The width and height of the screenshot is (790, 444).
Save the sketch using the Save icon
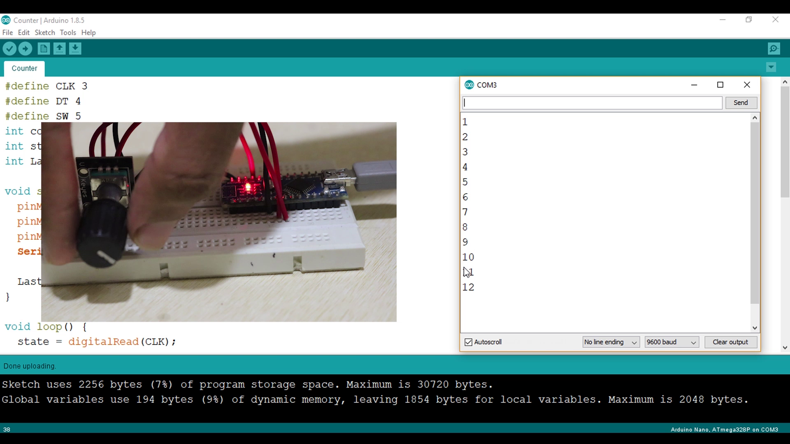75,49
